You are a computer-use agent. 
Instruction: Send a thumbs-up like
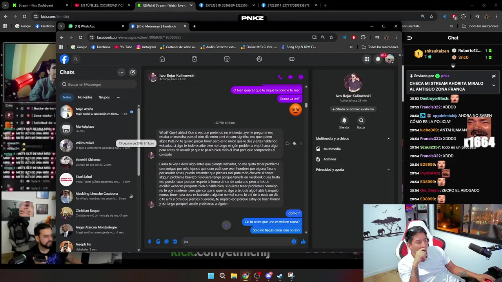pos(303,242)
